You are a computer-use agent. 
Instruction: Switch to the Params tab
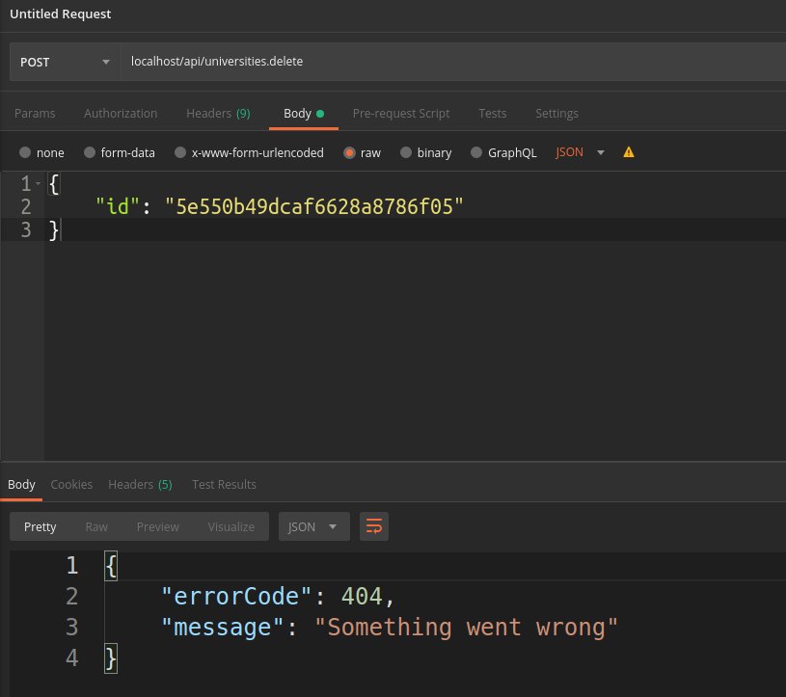coord(35,113)
